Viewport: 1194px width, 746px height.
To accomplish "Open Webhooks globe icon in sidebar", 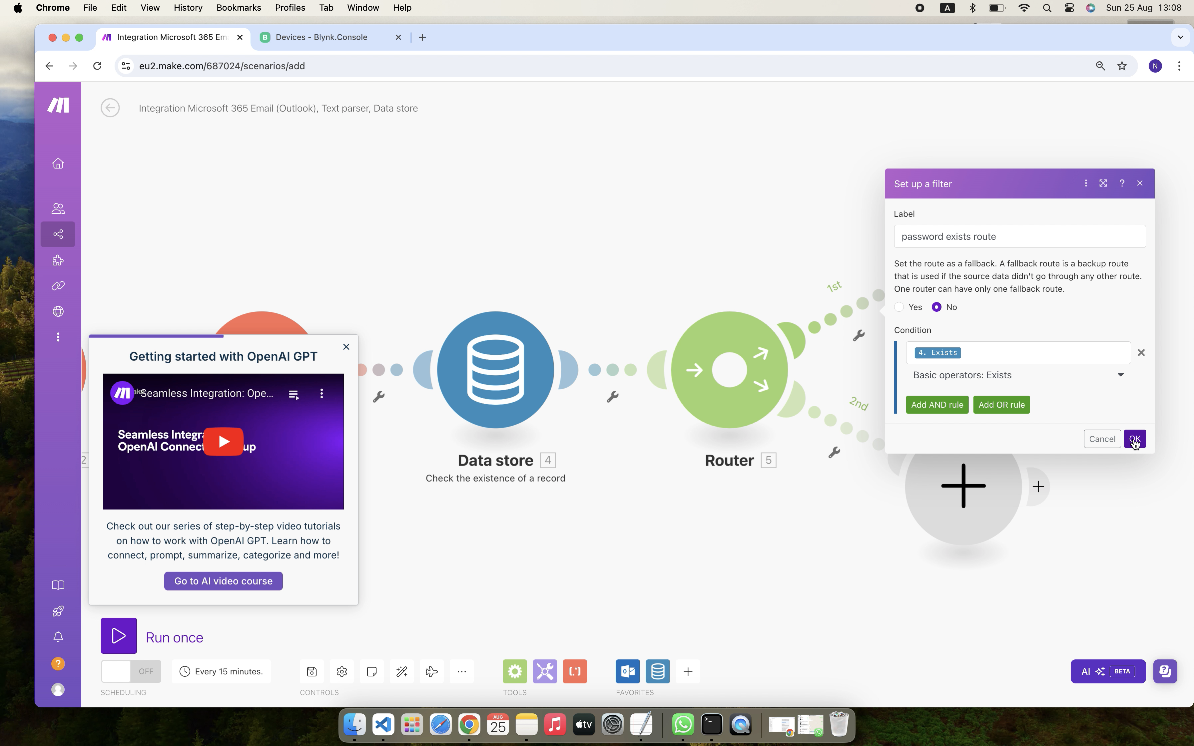I will [x=58, y=311].
